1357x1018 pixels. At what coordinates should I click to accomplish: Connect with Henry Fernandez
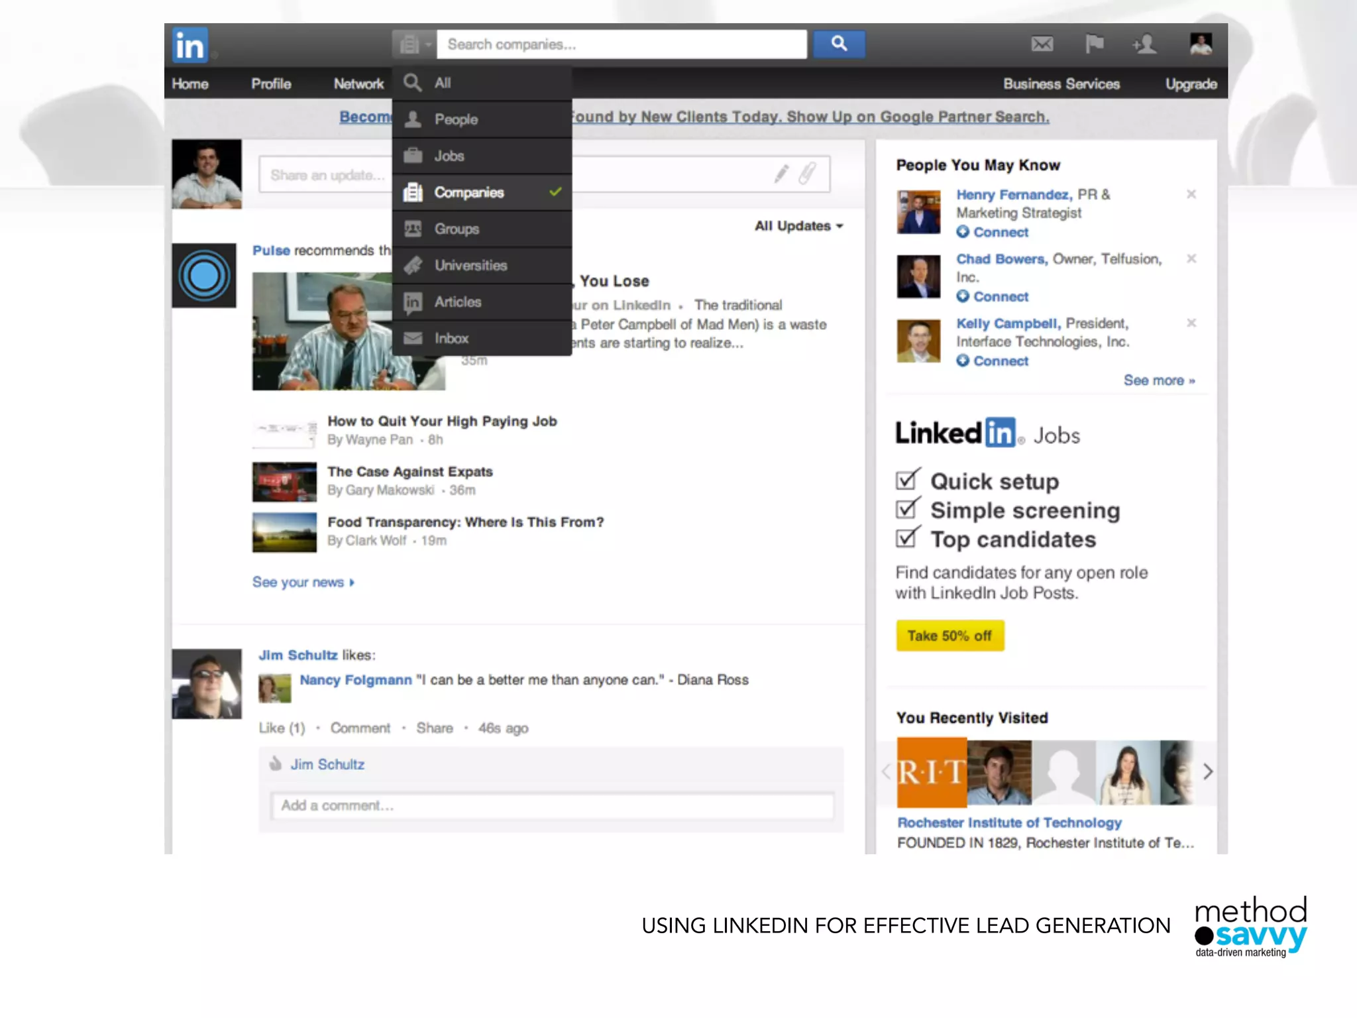pyautogui.click(x=992, y=232)
